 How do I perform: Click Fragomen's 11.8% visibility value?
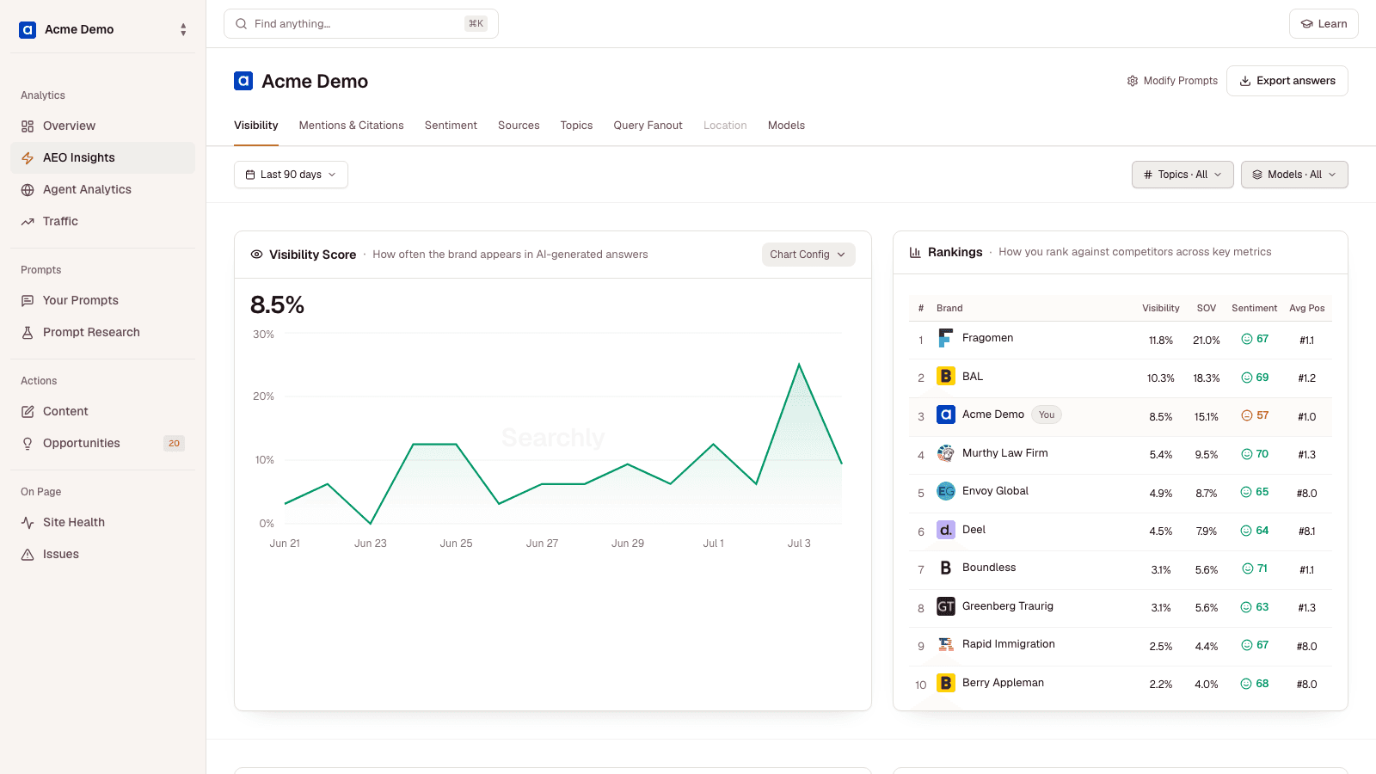1160,341
